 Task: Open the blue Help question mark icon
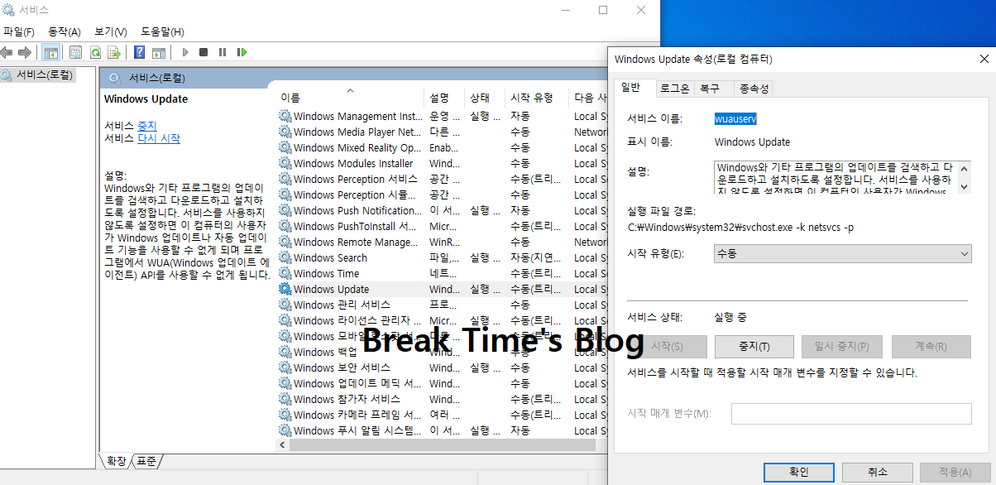[x=140, y=52]
